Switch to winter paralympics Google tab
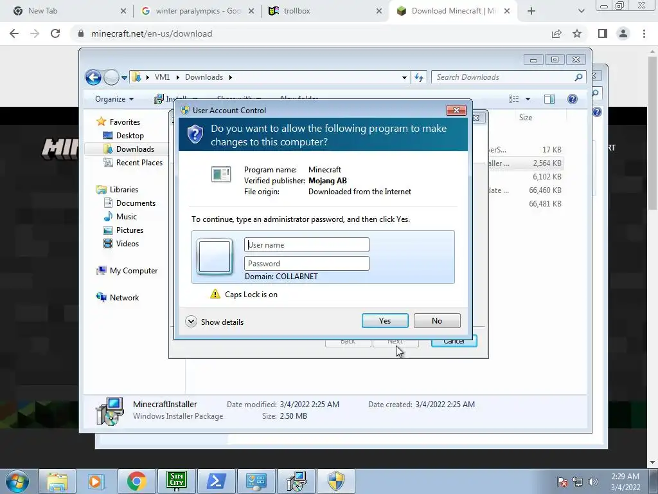 [197, 11]
